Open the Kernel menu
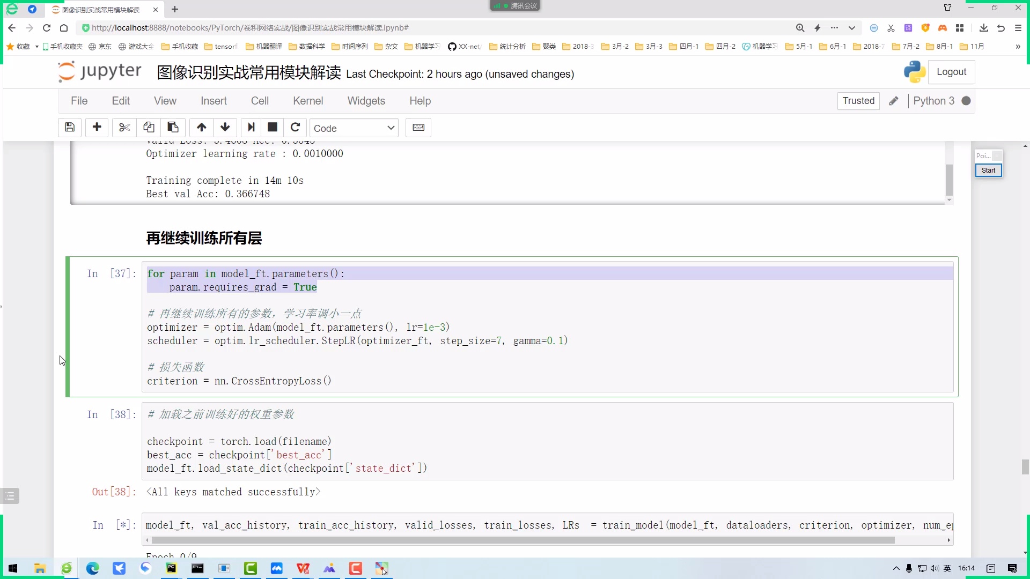This screenshot has width=1030, height=579. (x=308, y=101)
